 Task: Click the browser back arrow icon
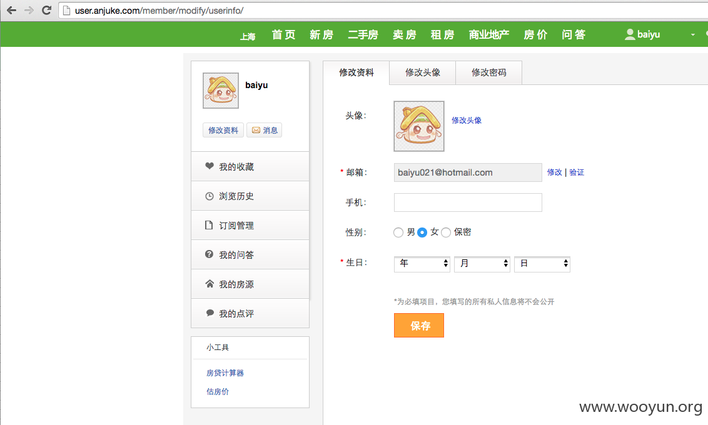[x=11, y=11]
